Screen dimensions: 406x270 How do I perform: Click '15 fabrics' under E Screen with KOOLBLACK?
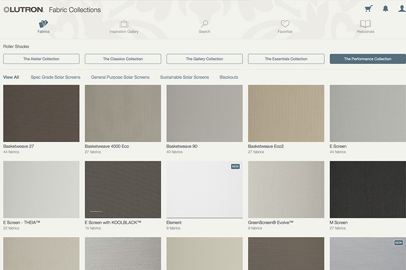click(x=93, y=228)
